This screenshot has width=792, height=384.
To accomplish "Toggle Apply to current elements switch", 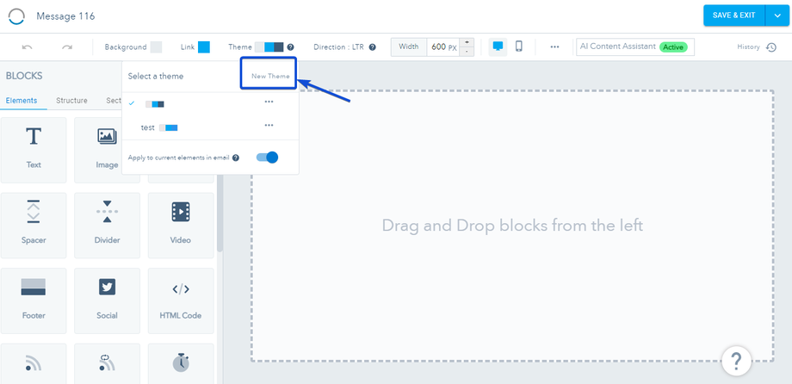I will click(x=267, y=158).
